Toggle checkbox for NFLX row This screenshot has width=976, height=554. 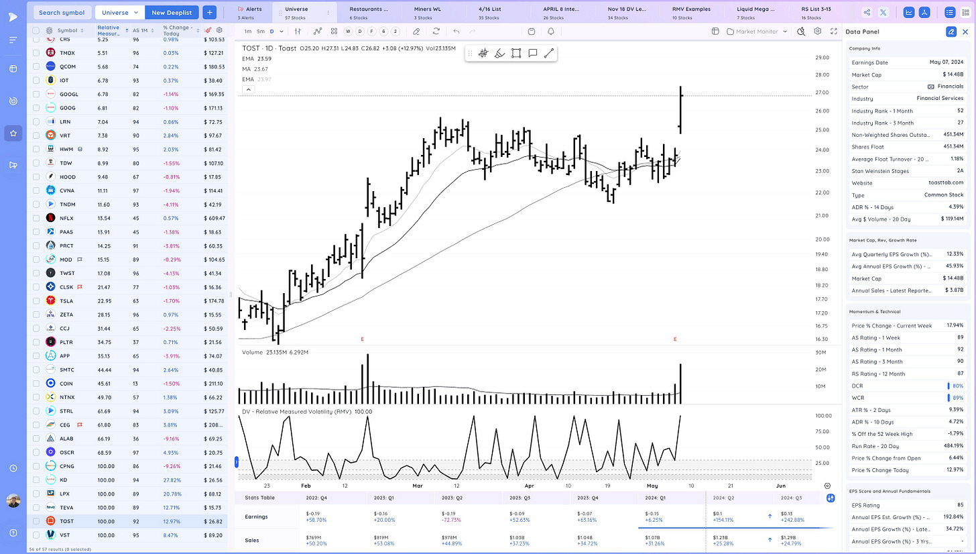coord(36,218)
